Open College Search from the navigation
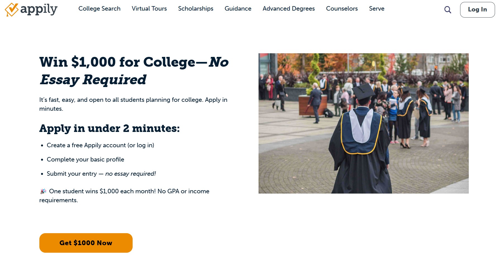This screenshot has width=502, height=258. click(x=99, y=9)
